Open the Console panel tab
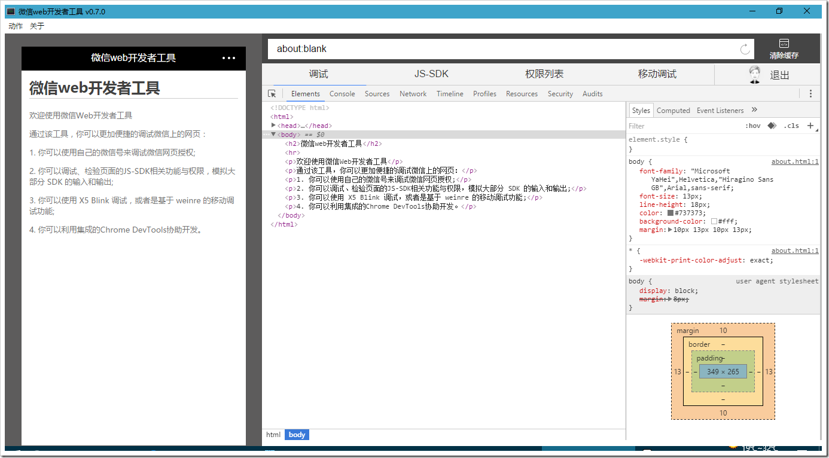 (x=342, y=94)
